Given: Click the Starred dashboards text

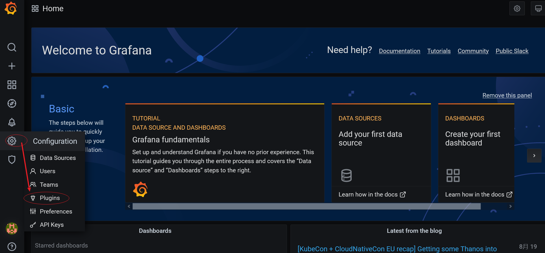Looking at the screenshot, I should tap(61, 246).
